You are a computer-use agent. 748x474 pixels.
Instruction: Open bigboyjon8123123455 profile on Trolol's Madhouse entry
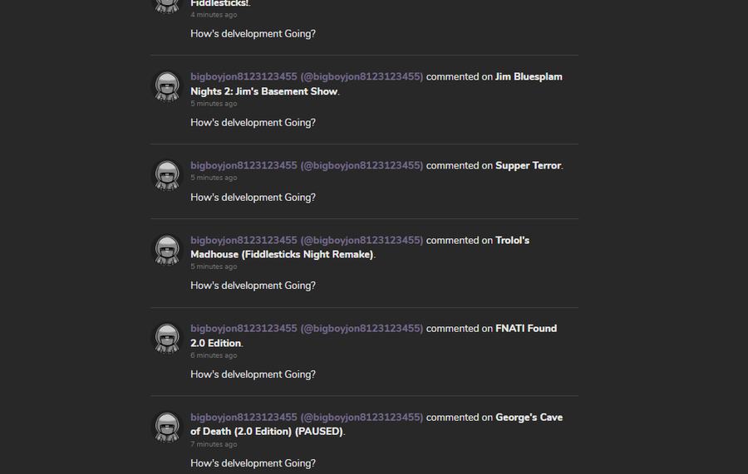[x=307, y=240]
